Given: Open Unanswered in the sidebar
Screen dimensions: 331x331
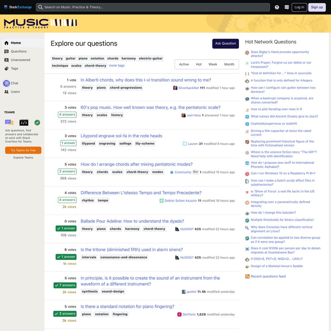Looking at the screenshot, I should coord(21,60).
